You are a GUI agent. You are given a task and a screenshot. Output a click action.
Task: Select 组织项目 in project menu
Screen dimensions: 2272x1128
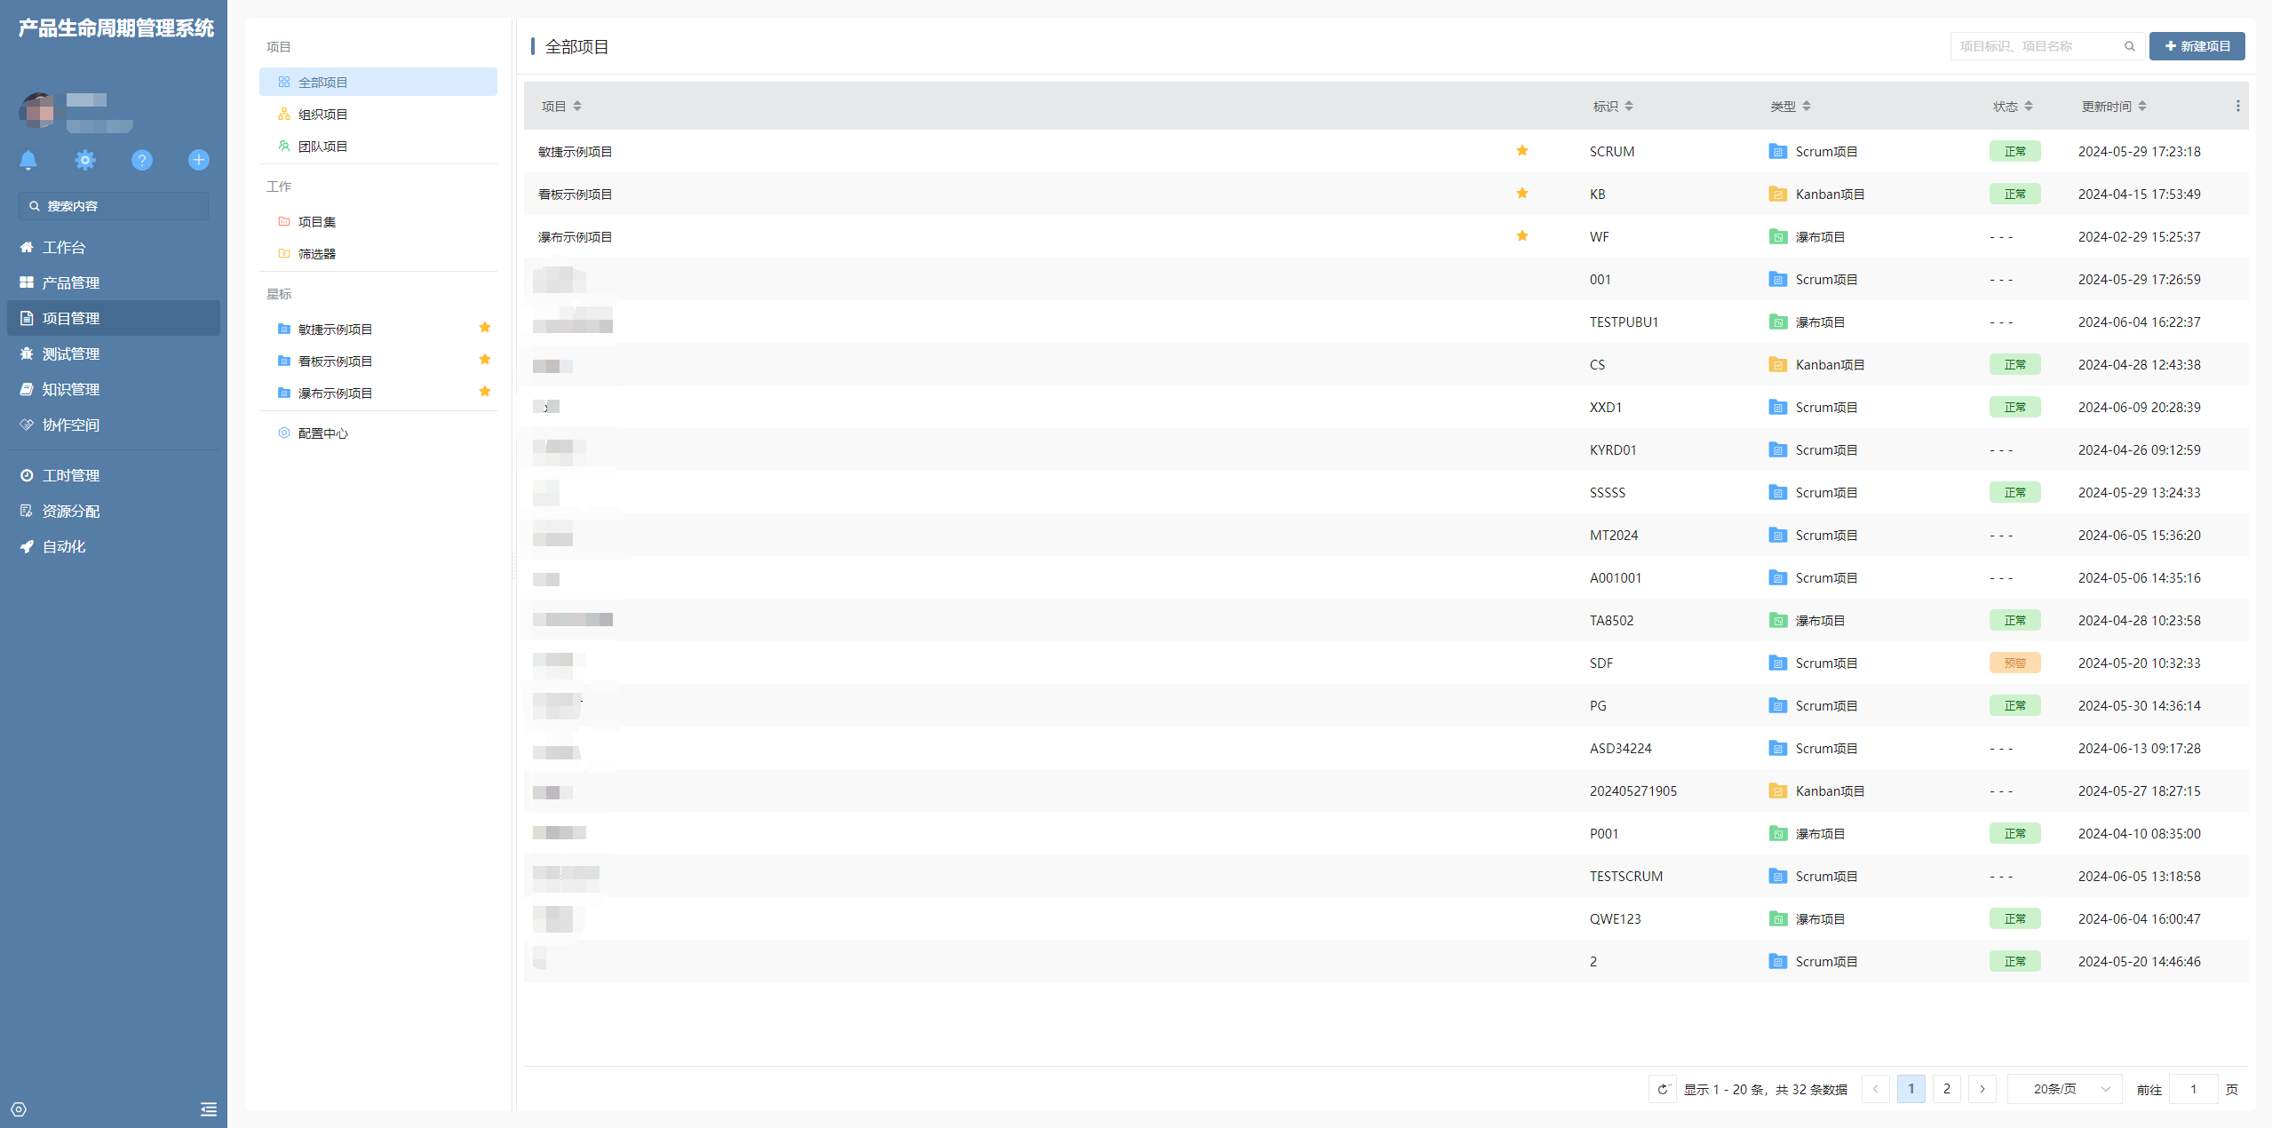click(x=322, y=115)
